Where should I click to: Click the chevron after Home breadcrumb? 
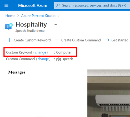pyautogui.click(x=18, y=16)
